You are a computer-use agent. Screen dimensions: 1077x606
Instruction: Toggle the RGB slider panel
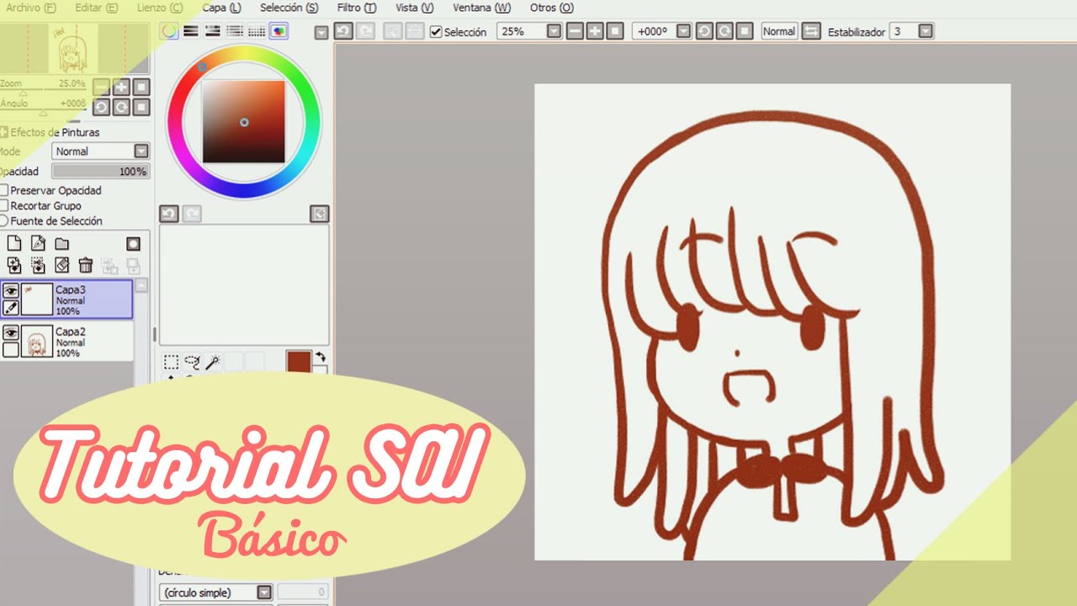(x=191, y=31)
